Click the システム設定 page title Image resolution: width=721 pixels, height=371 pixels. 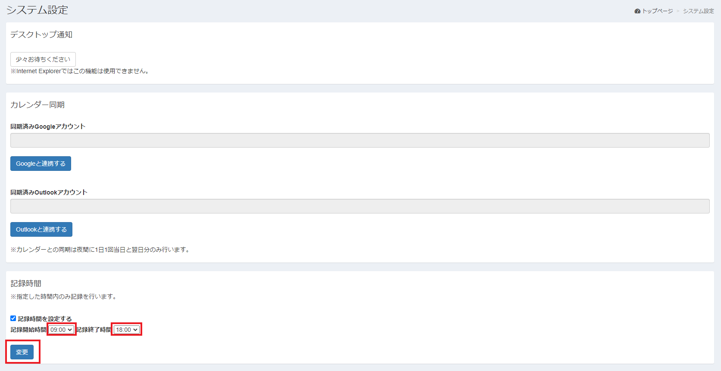(x=37, y=10)
